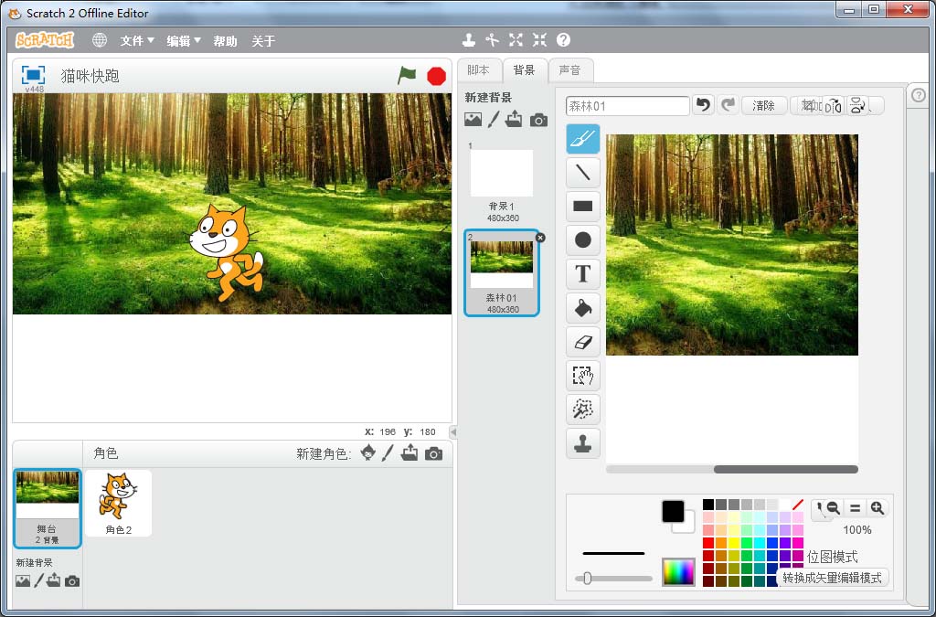Click 转换成矢量编辑模式 button
The image size is (936, 617).
pyautogui.click(x=832, y=578)
